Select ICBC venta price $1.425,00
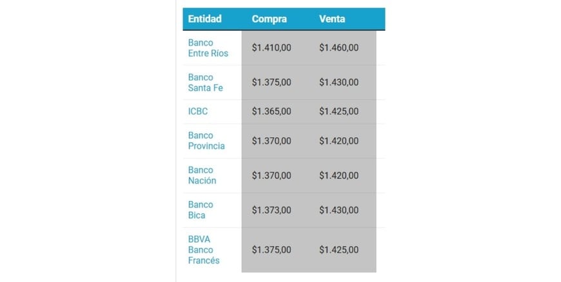 pyautogui.click(x=339, y=111)
